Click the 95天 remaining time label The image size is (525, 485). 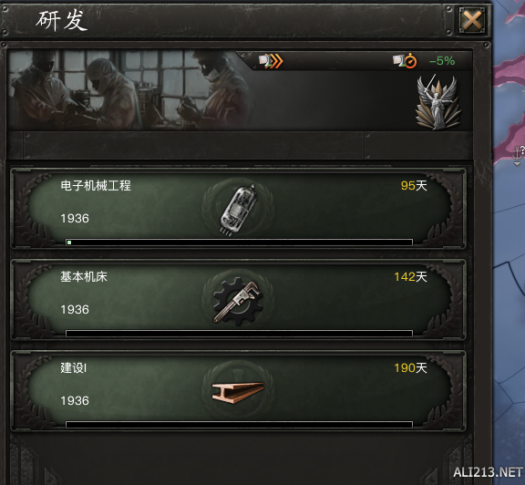[x=414, y=186]
